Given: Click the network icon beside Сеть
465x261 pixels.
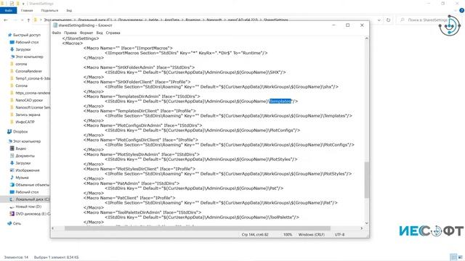Looking at the screenshot, I should 9,223.
